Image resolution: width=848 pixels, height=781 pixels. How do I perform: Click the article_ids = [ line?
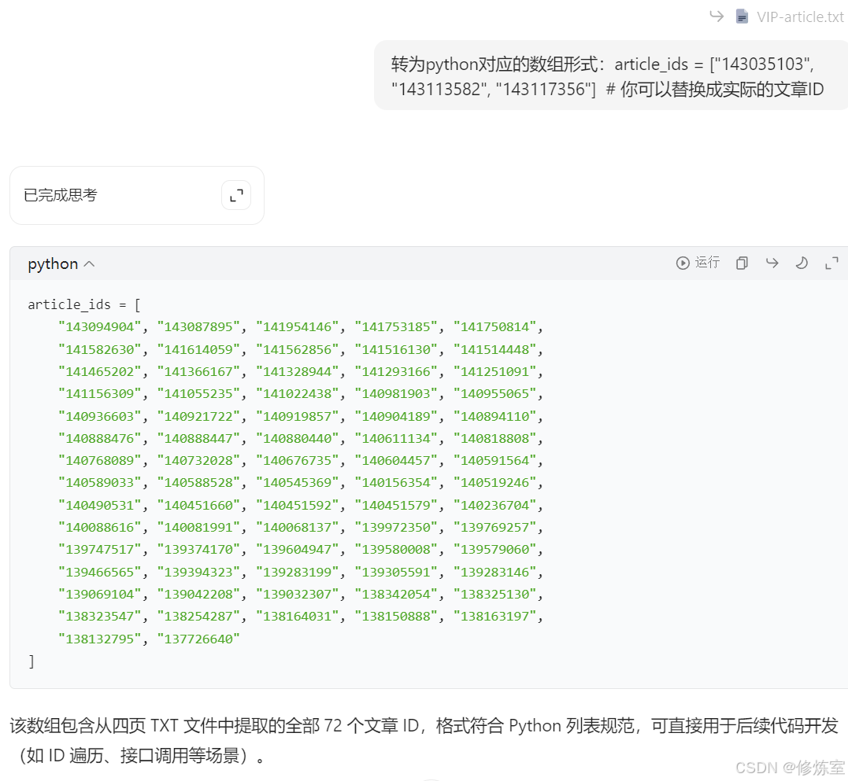tap(84, 304)
